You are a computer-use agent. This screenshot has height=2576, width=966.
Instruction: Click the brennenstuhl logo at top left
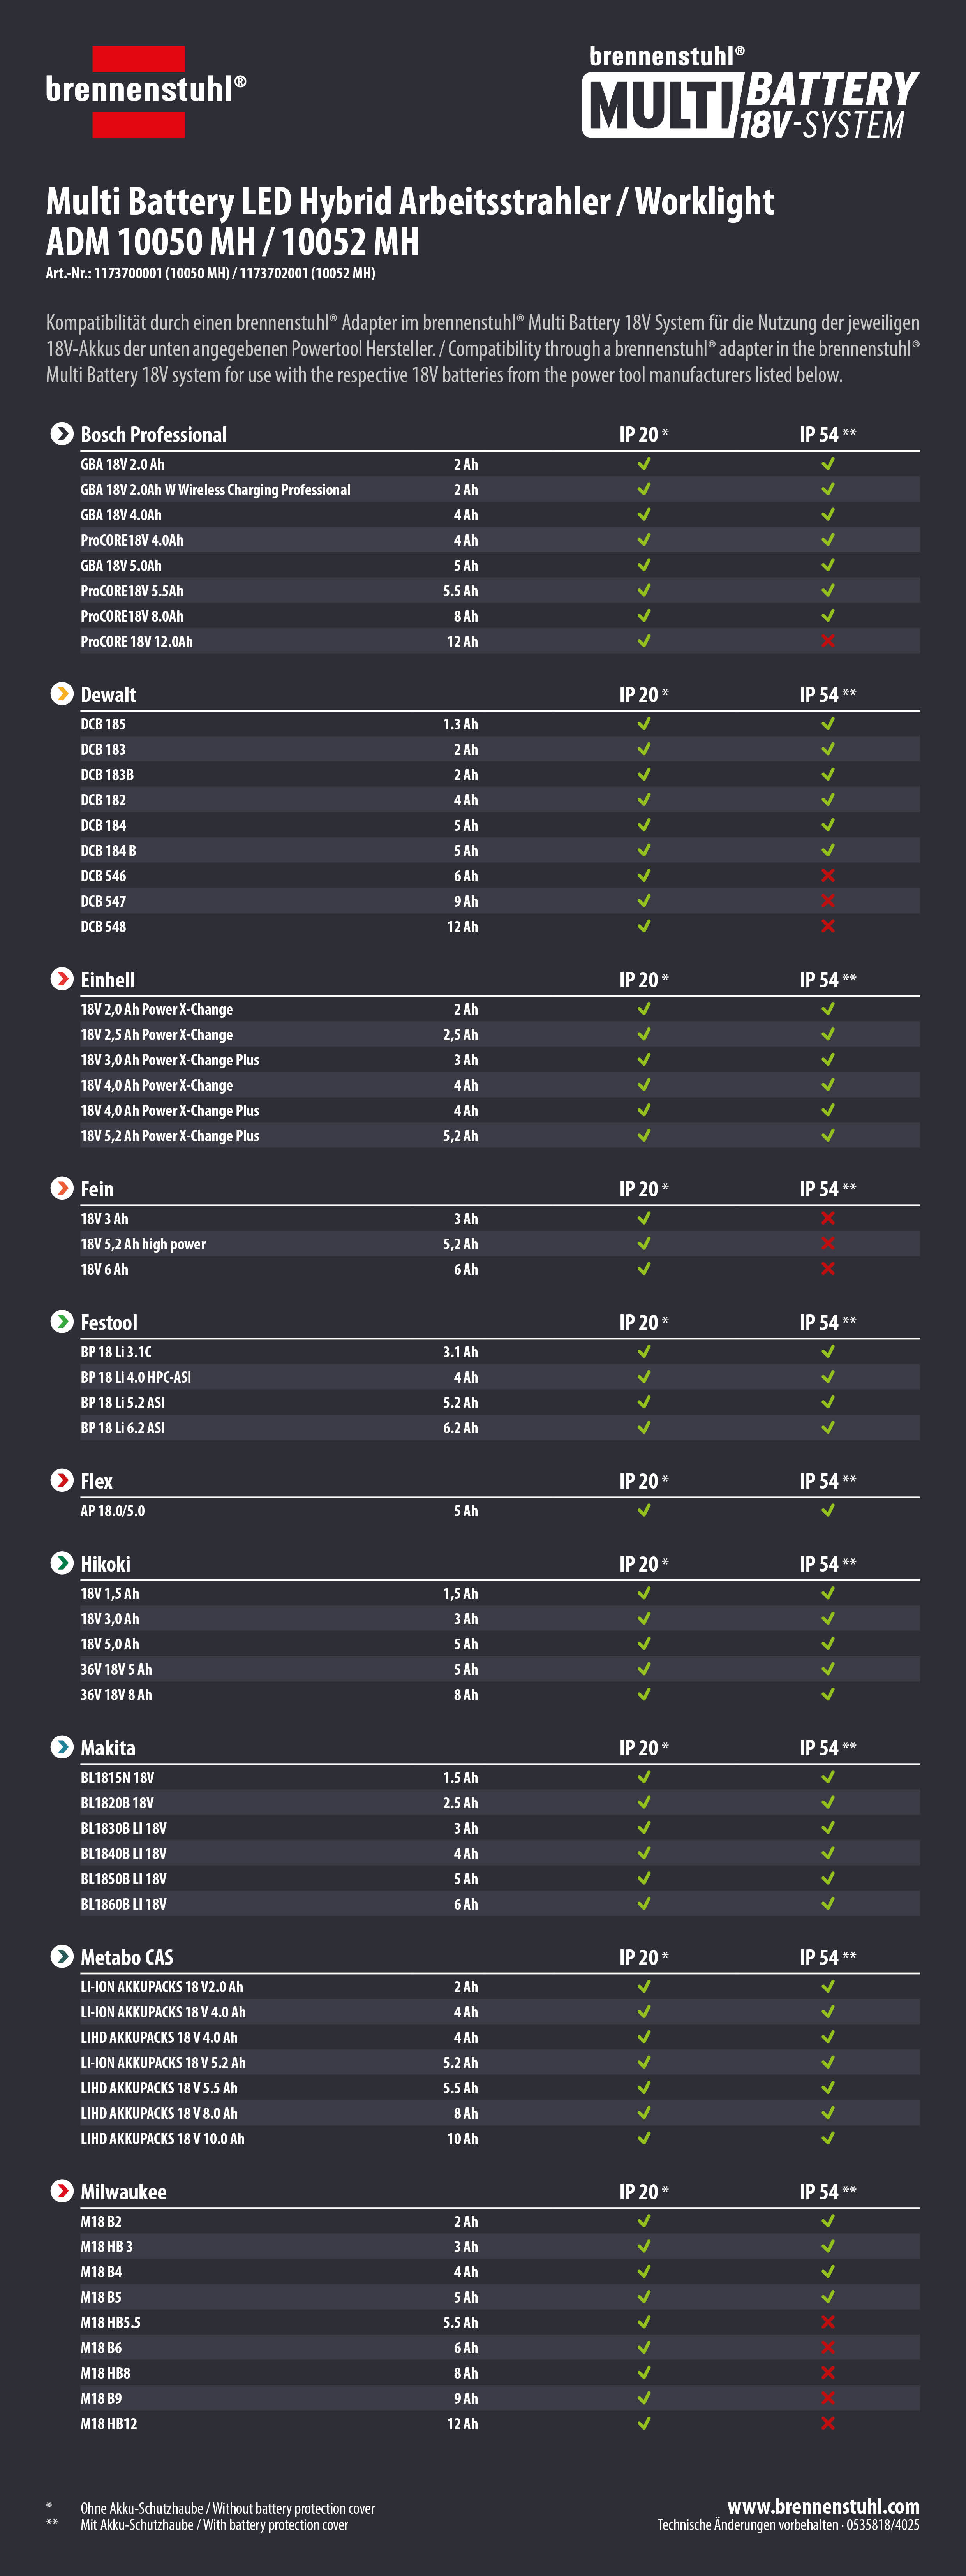pos(145,91)
